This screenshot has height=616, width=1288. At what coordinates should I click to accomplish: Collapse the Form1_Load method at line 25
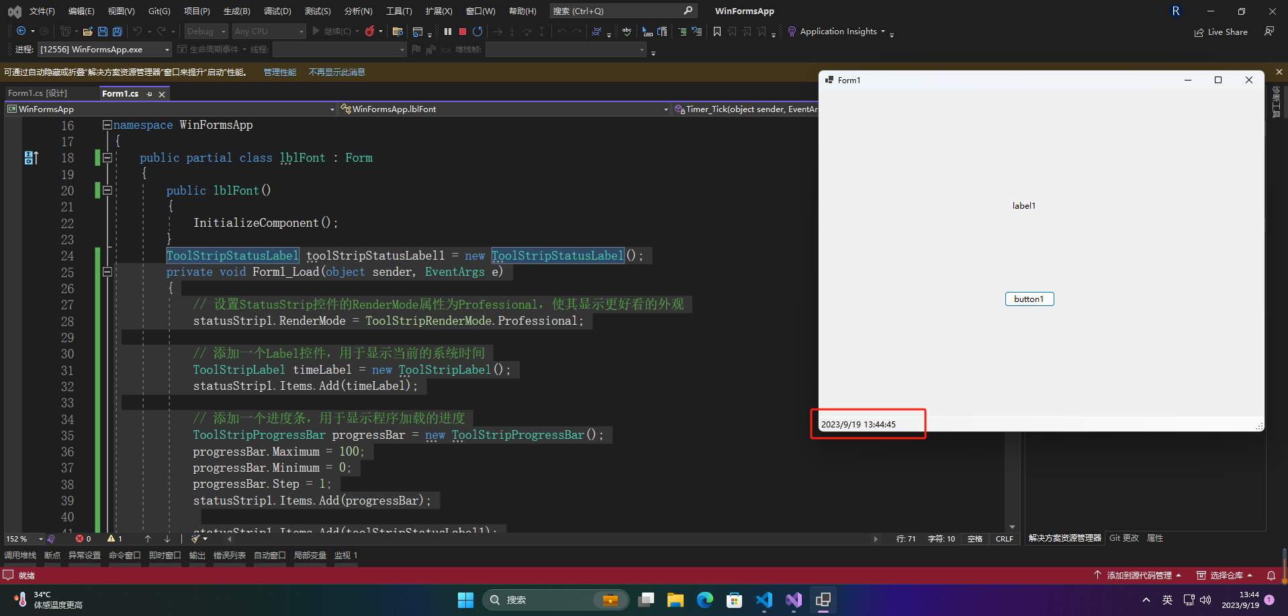[107, 272]
